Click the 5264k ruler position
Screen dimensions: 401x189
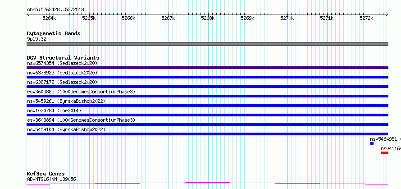[49, 18]
